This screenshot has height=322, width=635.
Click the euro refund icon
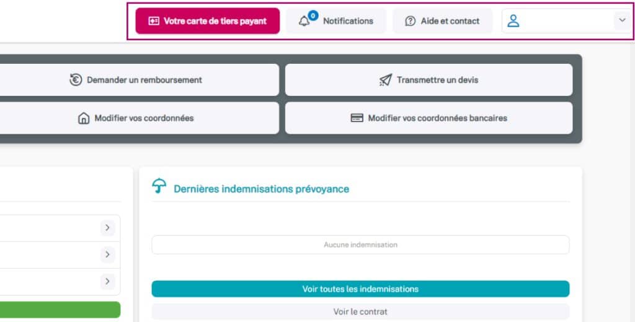[x=76, y=80]
